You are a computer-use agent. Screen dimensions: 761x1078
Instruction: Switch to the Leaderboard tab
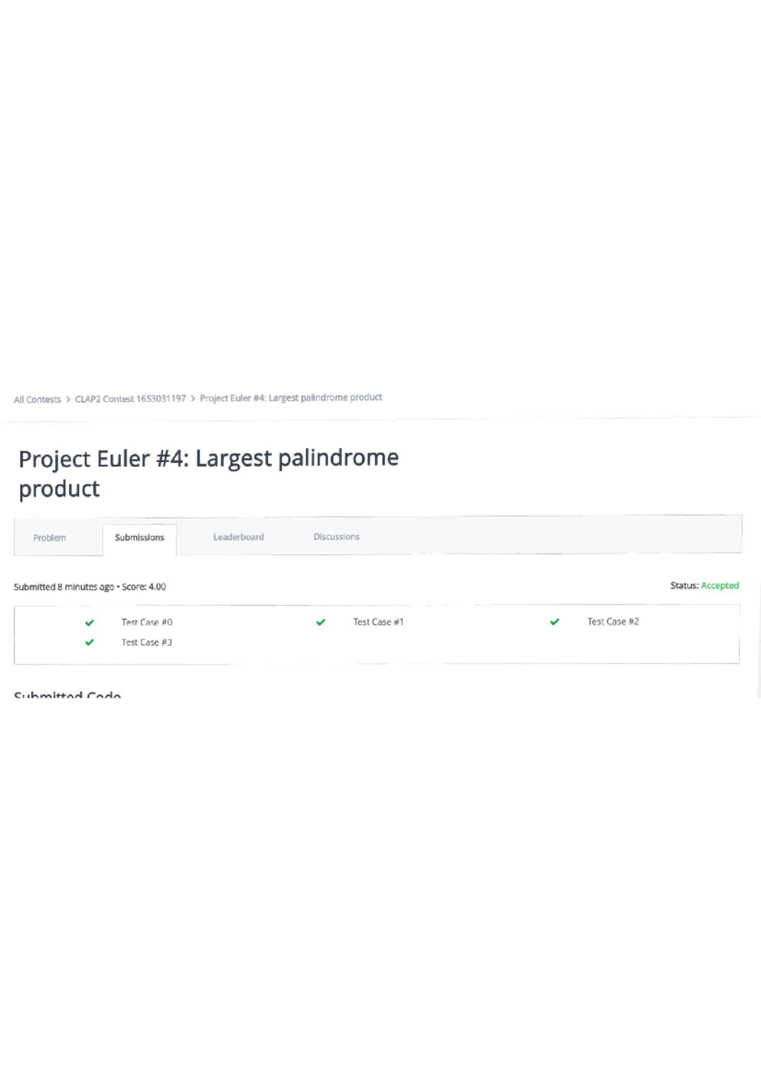(238, 537)
